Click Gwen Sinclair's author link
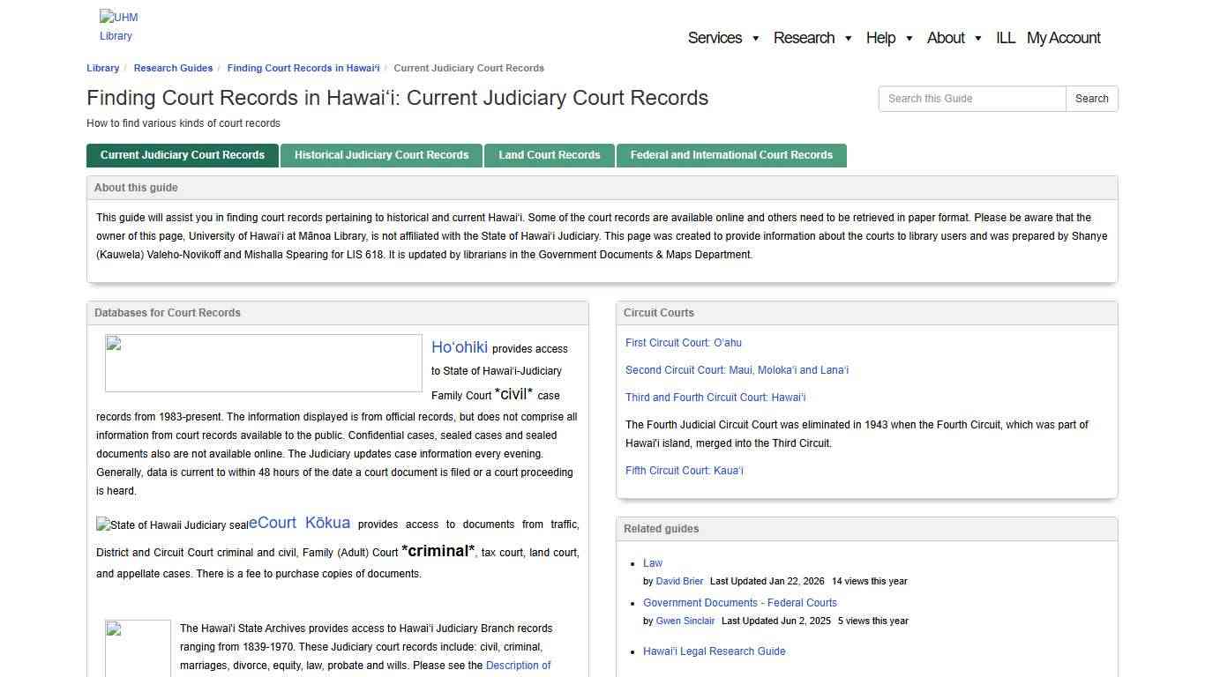Image resolution: width=1205 pixels, height=677 pixels. point(685,621)
